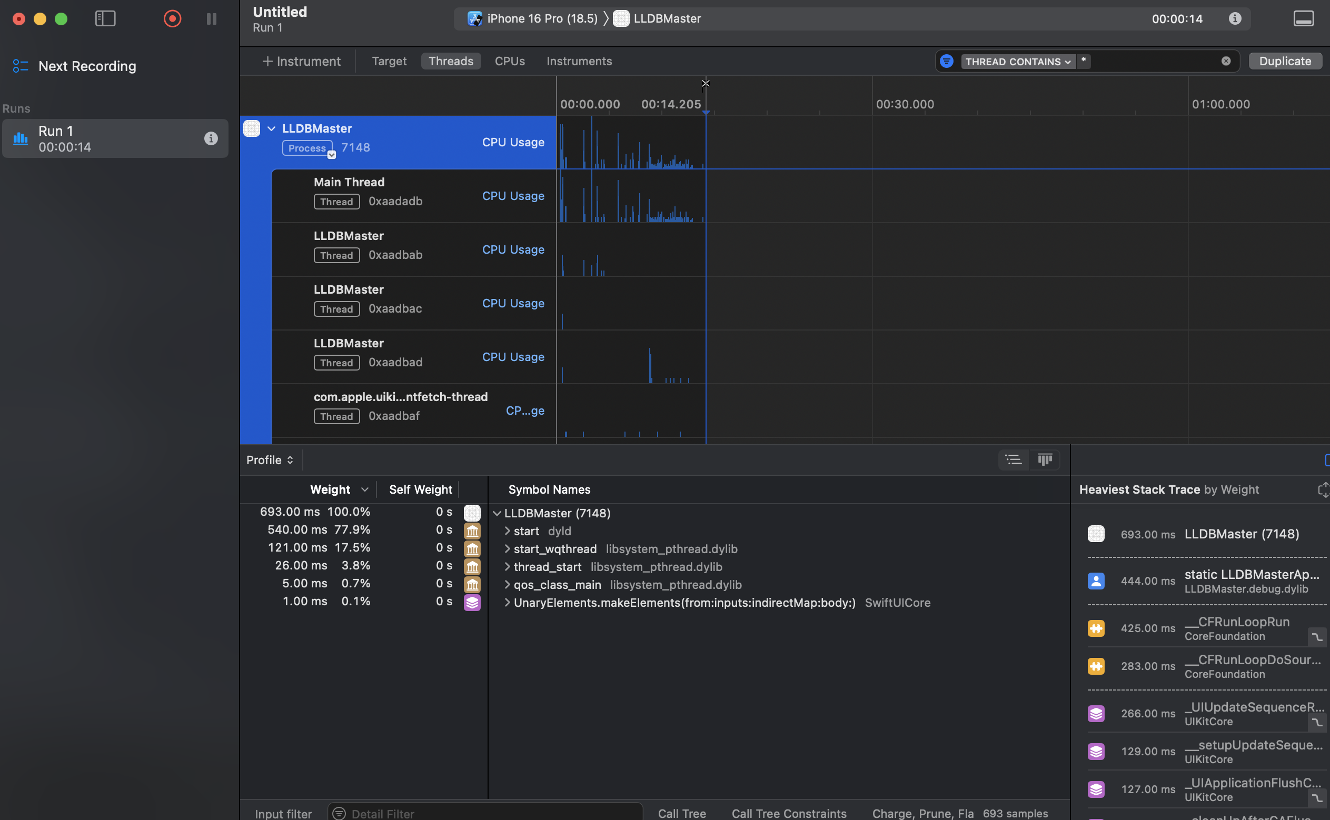Click the 00:30.000 mark on the ruler
This screenshot has width=1330, height=820.
pyautogui.click(x=905, y=104)
